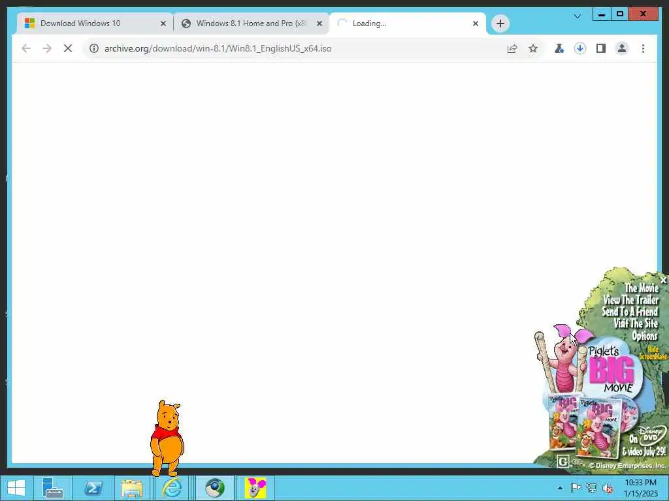Select The Movie in Piglet menu
This screenshot has width=669, height=501.
tap(642, 288)
